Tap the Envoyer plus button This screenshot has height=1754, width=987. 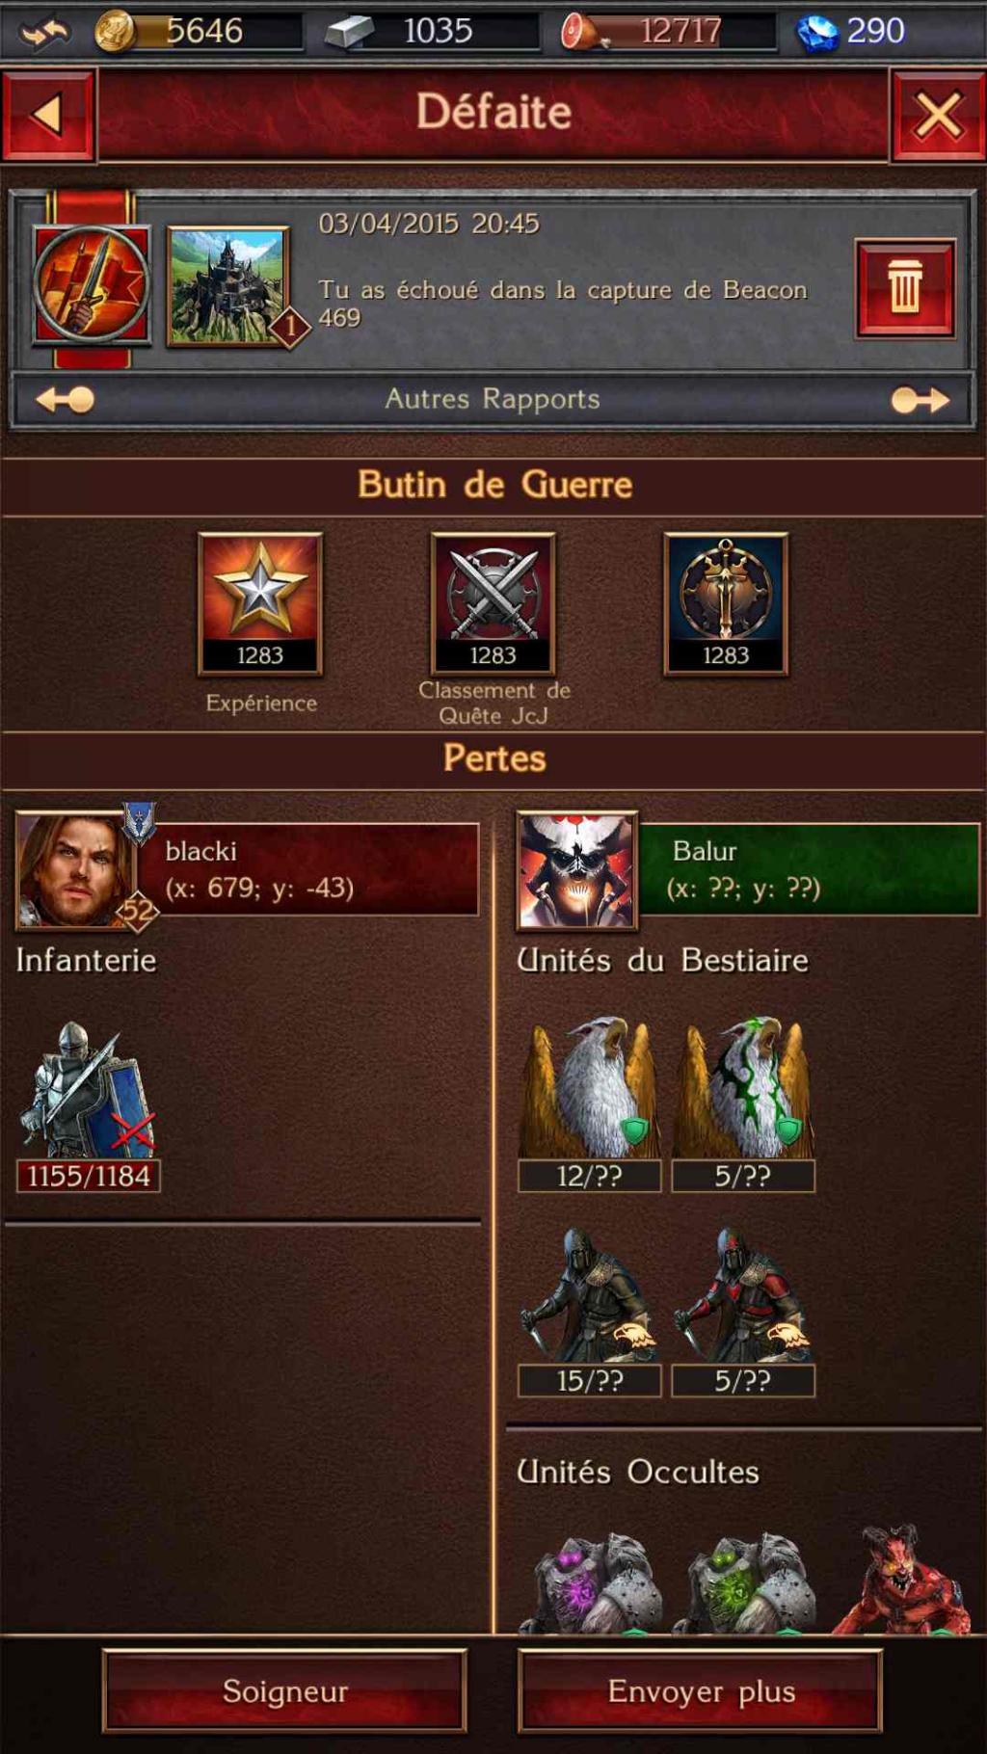click(701, 1690)
